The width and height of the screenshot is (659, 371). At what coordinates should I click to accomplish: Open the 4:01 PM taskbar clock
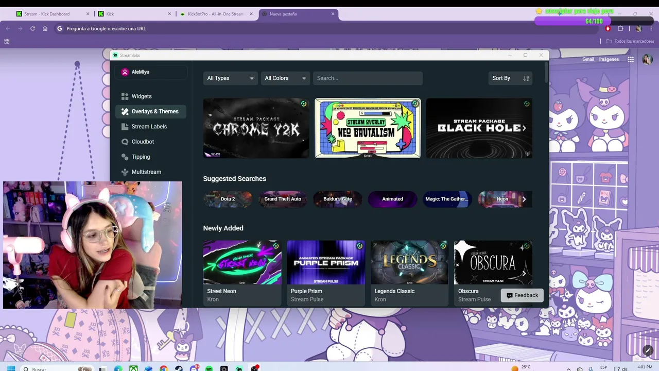[x=644, y=367]
